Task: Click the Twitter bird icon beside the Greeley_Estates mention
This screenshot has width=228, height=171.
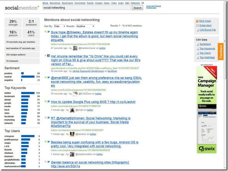Action: point(48,32)
